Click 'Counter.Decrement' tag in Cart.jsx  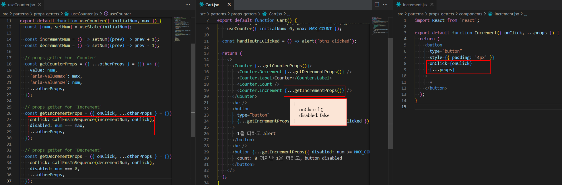pyautogui.click(x=260, y=72)
